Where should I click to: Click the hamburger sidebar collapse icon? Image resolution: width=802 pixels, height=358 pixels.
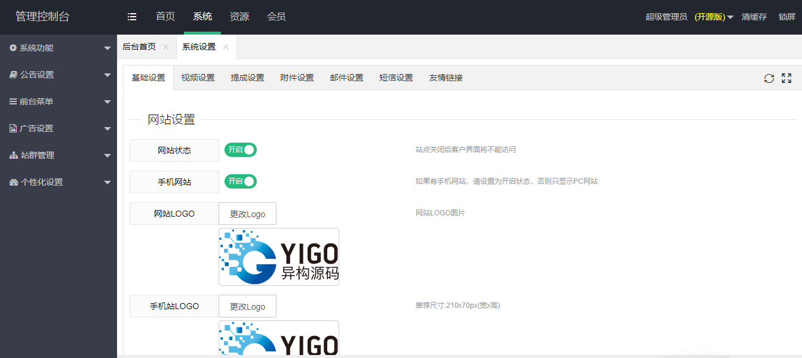click(x=132, y=16)
